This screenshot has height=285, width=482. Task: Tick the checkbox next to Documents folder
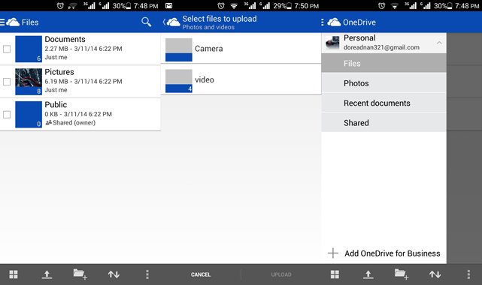[7, 49]
